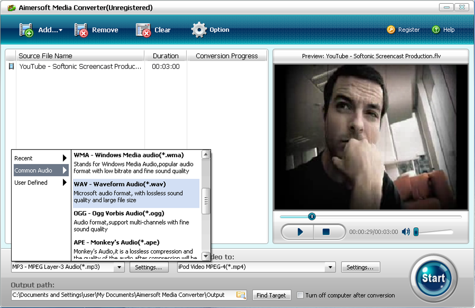Click the Help link text
Image resolution: width=475 pixels, height=308 pixels.
(x=449, y=30)
